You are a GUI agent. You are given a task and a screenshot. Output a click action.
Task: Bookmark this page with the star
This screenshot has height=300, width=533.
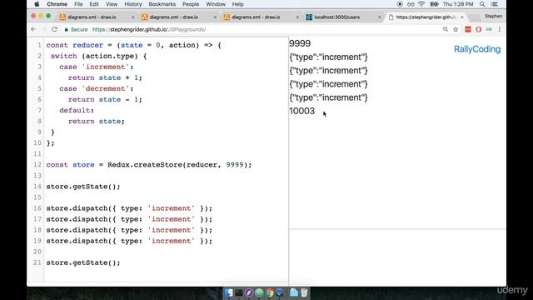456,29
